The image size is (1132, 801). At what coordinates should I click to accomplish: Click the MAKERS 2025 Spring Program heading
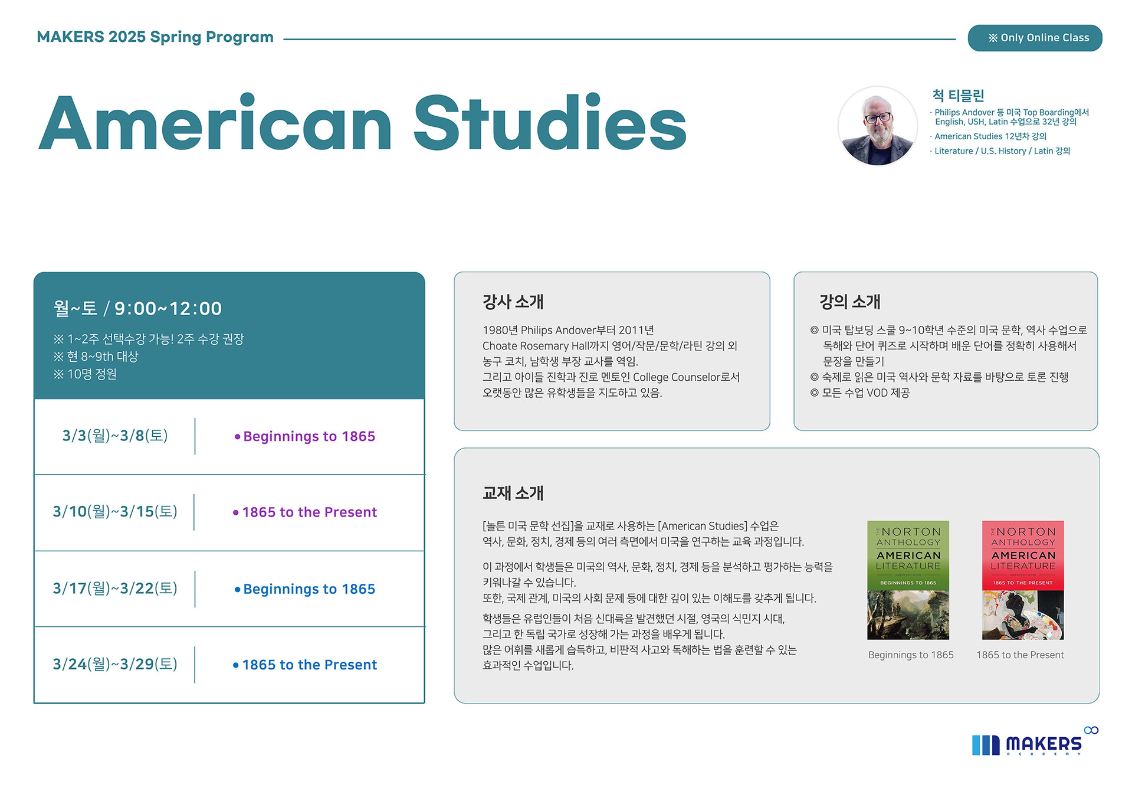(x=155, y=37)
